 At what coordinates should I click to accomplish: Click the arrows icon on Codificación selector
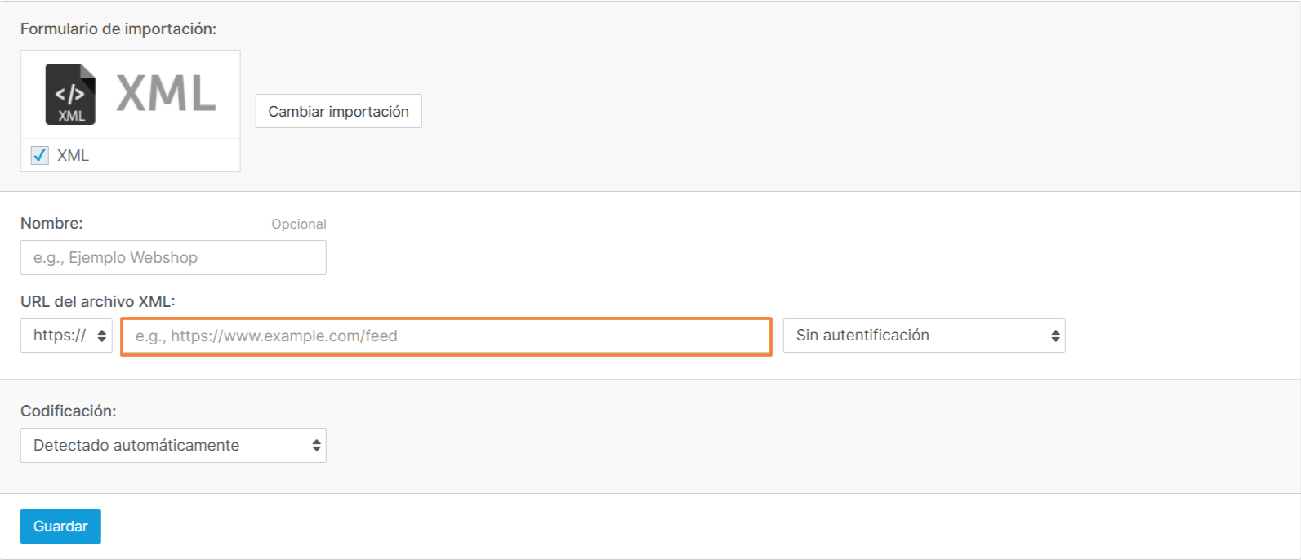(x=316, y=446)
